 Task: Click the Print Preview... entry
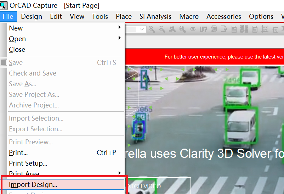click(x=66, y=142)
